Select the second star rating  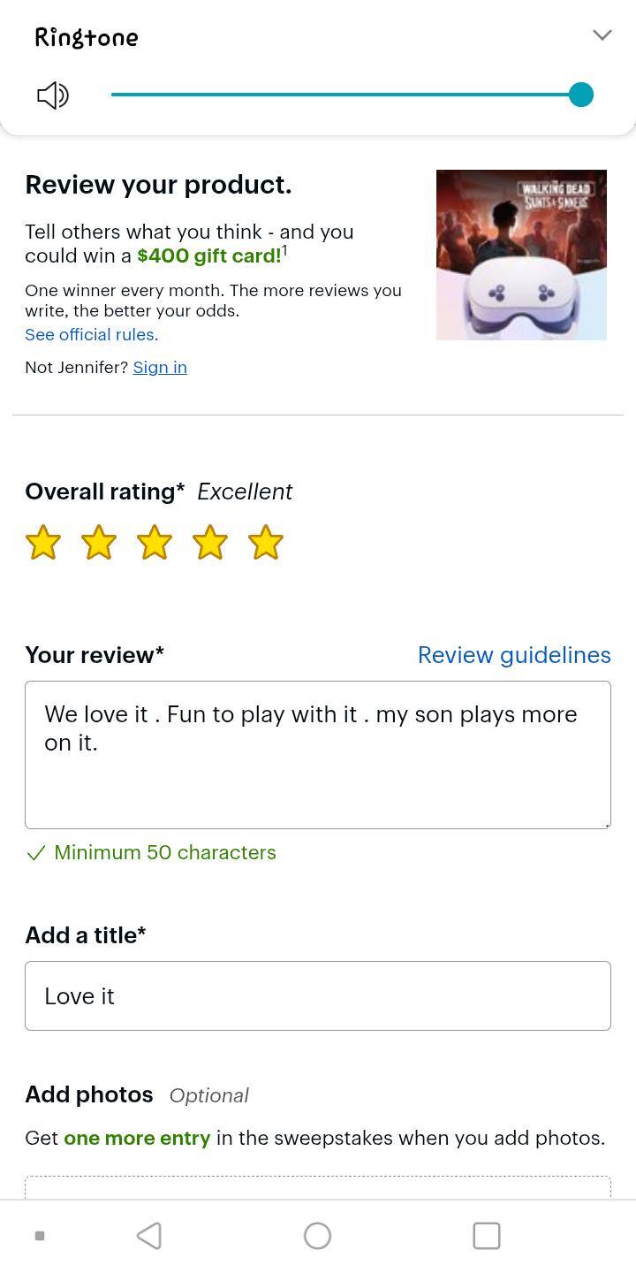[99, 543]
